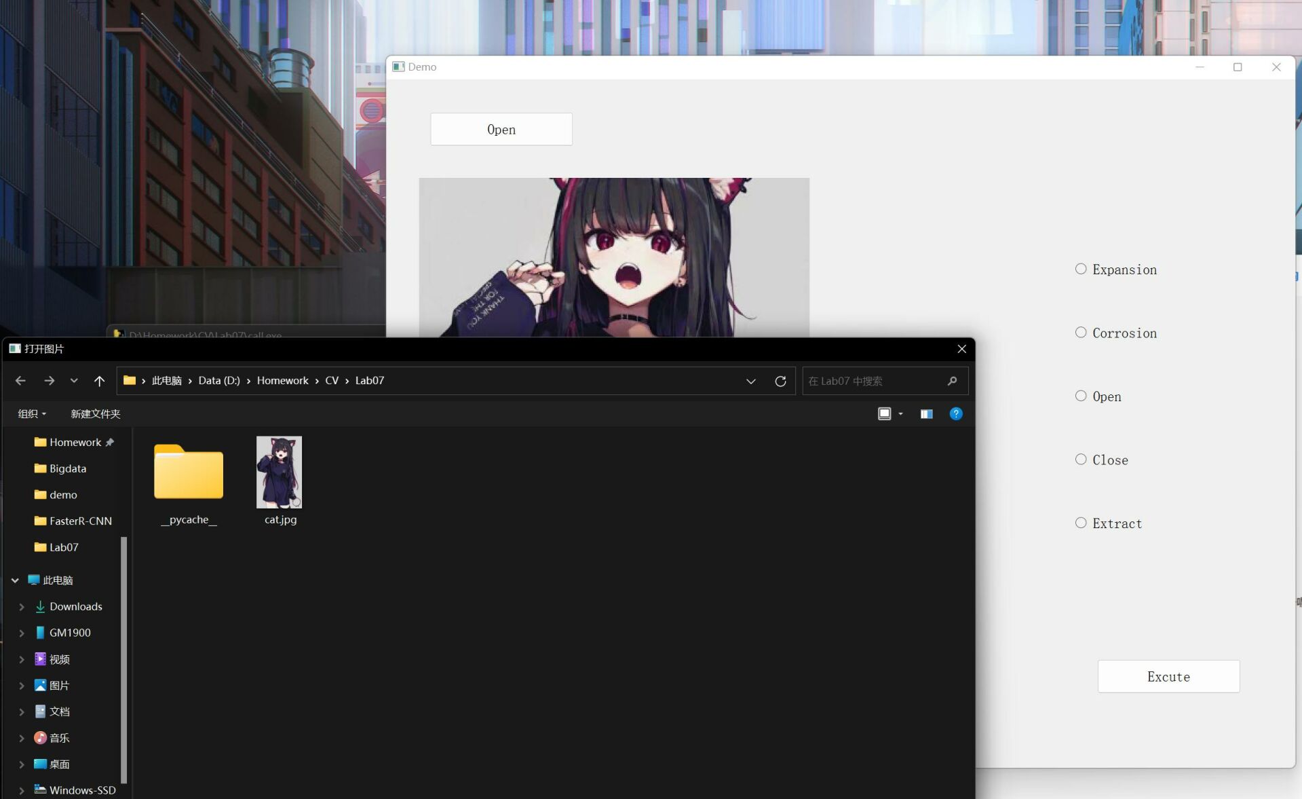Open the 组织 menu
1302x799 pixels.
[x=31, y=413]
